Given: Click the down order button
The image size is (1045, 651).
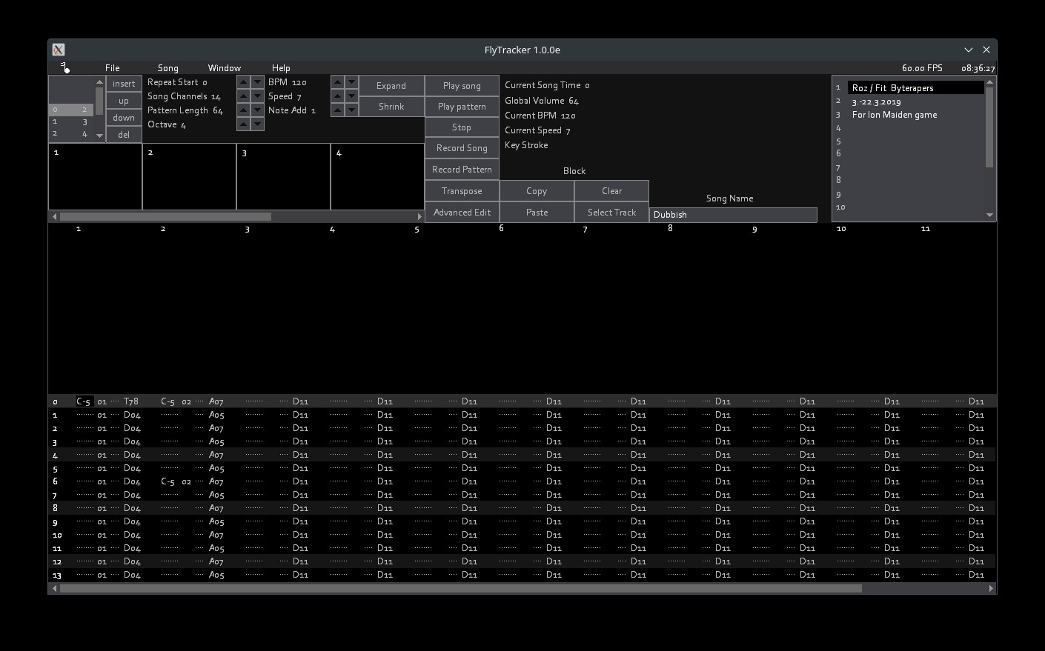Looking at the screenshot, I should [124, 118].
